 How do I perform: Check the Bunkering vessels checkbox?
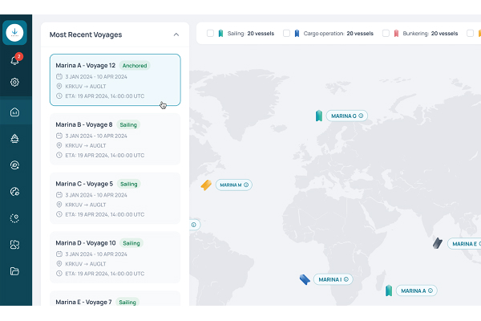click(386, 34)
